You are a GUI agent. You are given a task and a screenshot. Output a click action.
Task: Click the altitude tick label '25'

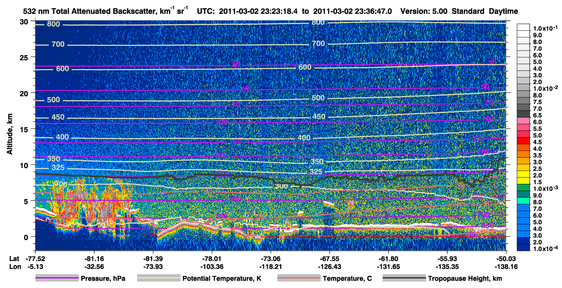(x=25, y=57)
